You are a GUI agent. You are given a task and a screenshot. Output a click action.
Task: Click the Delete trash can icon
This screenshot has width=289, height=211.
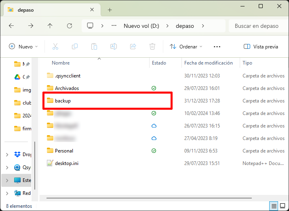pyautogui.click(x=152, y=47)
